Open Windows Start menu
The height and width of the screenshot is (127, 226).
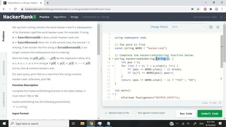pyautogui.click(x=4, y=123)
